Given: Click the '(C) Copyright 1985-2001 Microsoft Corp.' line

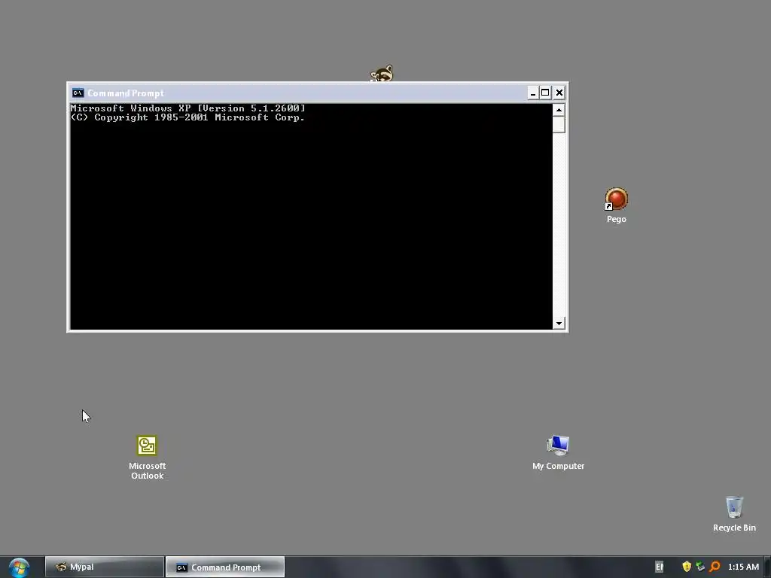Looking at the screenshot, I should [x=187, y=117].
